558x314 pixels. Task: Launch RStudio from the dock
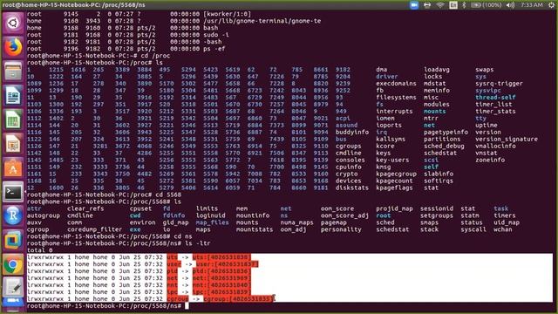(13, 216)
